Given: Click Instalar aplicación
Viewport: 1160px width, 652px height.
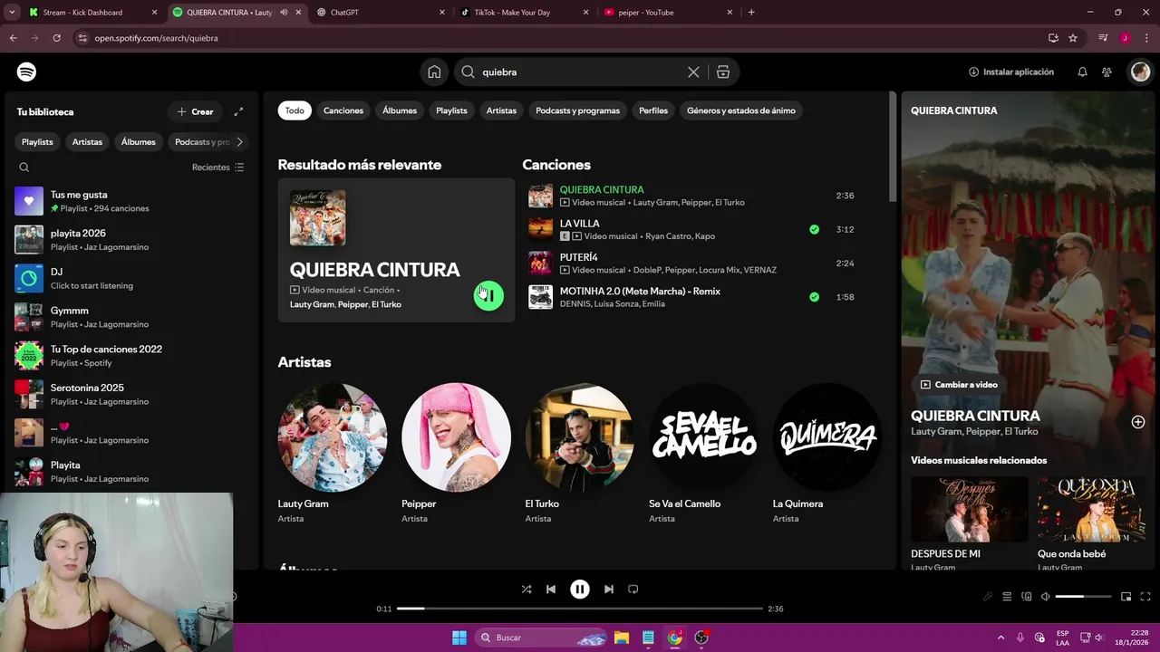Looking at the screenshot, I should tap(1011, 72).
